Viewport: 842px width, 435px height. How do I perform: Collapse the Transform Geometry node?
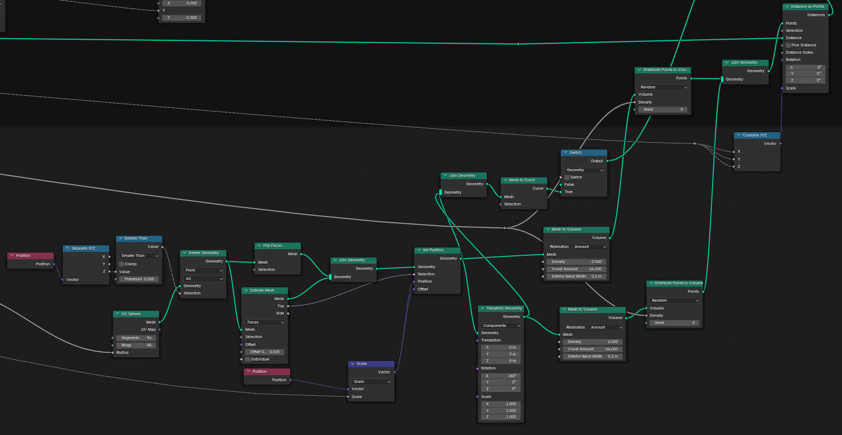482,308
